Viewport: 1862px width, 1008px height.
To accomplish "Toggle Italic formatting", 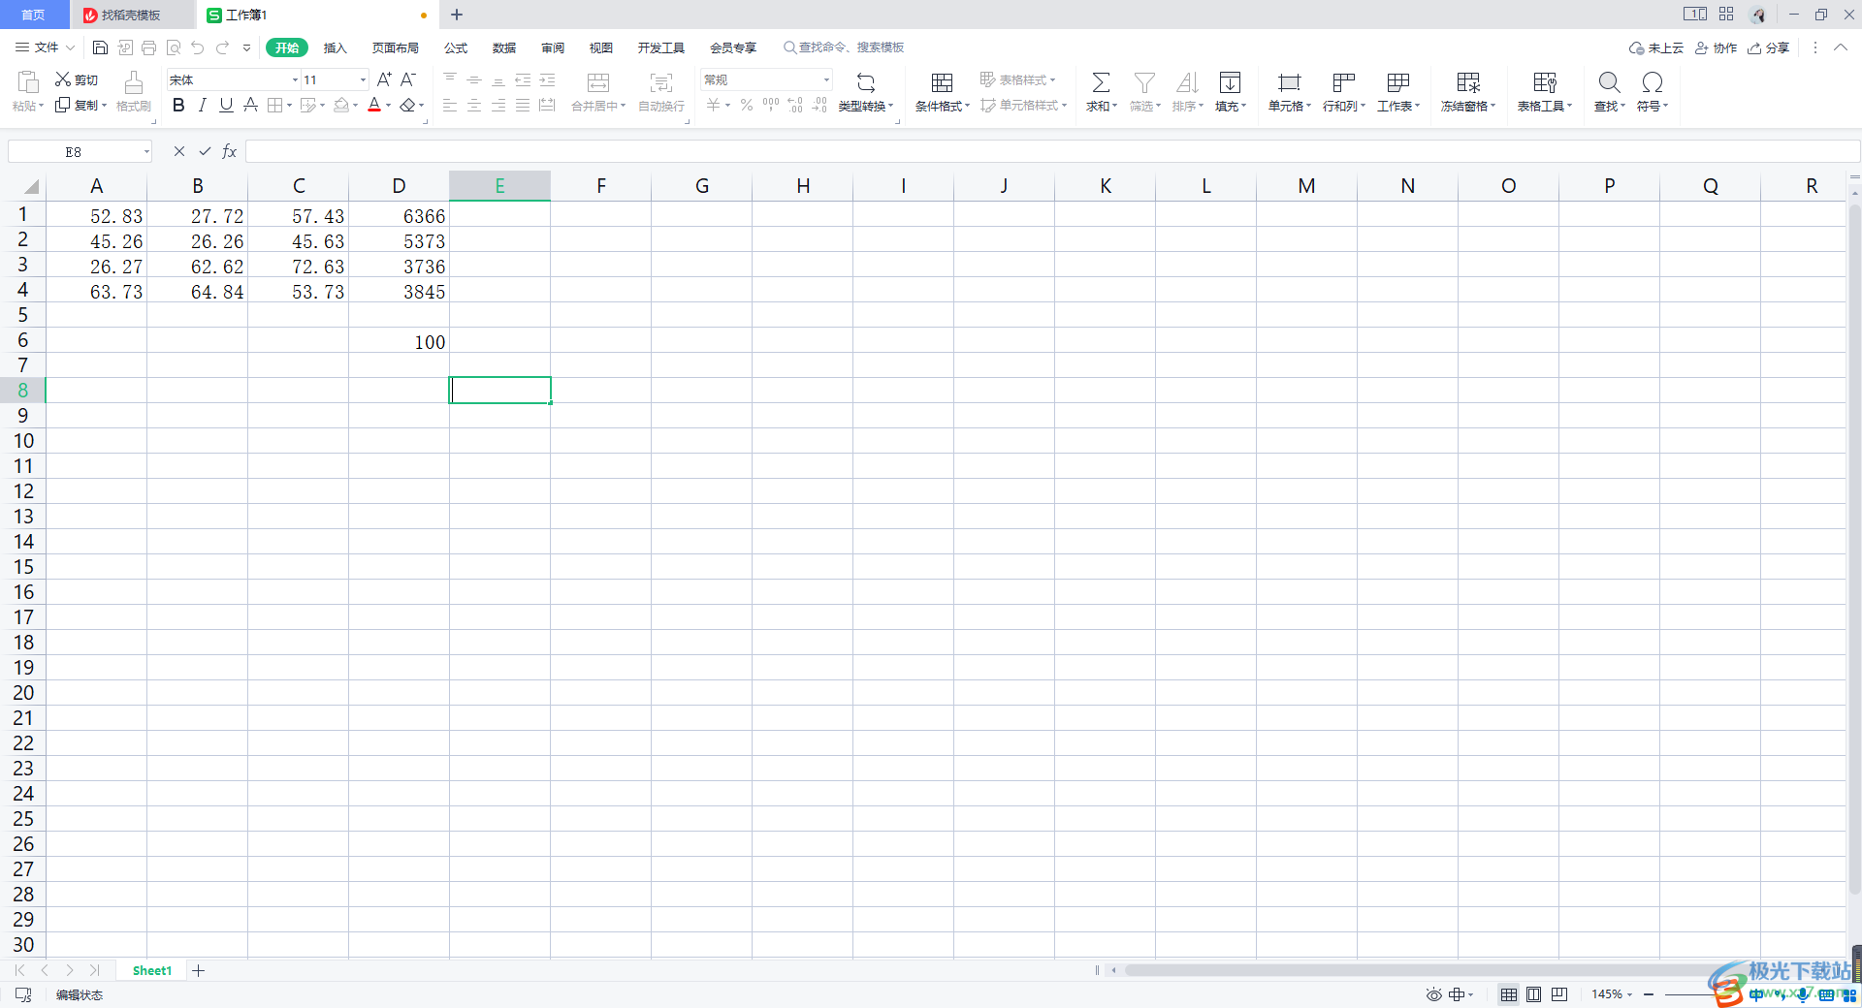I will pos(202,105).
